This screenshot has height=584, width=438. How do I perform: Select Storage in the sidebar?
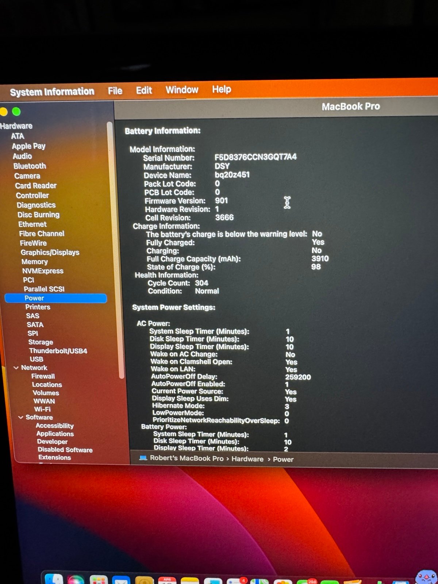pyautogui.click(x=41, y=342)
